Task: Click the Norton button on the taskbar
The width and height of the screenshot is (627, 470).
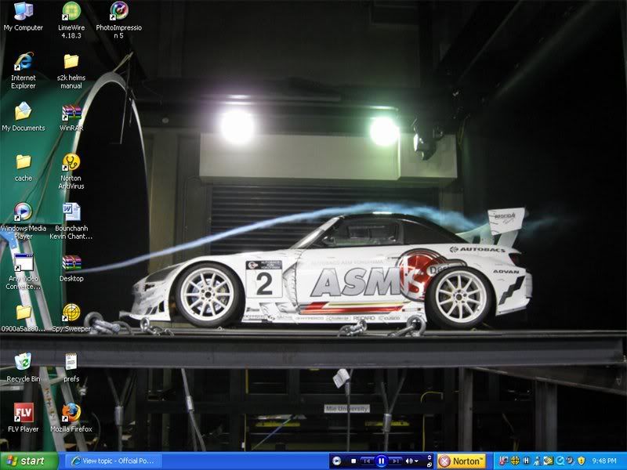Action: (462, 461)
